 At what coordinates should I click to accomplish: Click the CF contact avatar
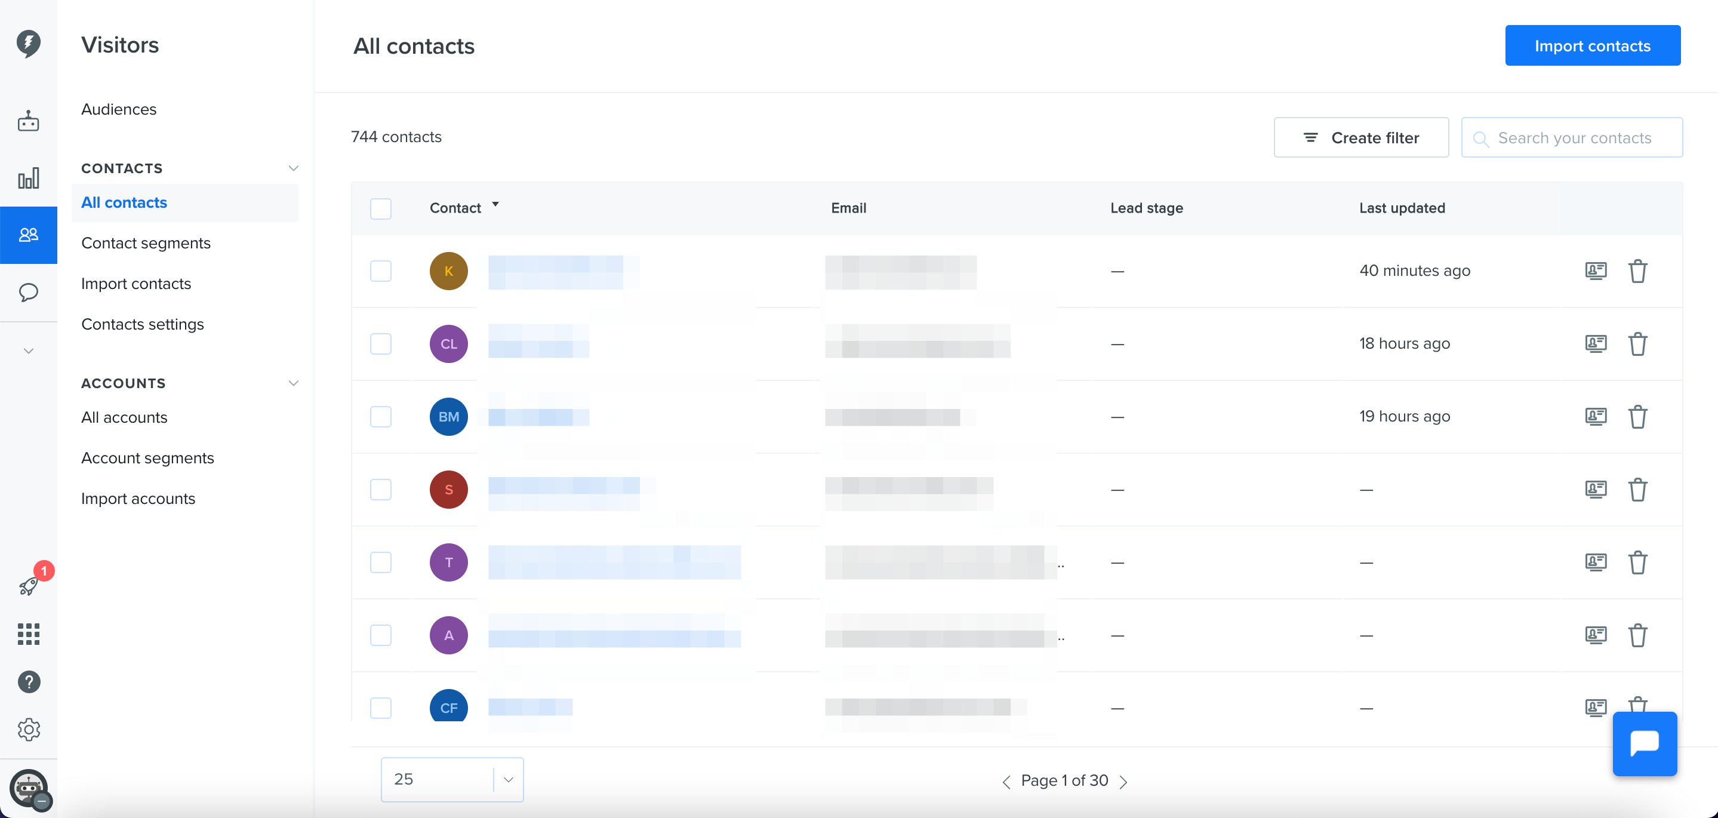tap(449, 705)
